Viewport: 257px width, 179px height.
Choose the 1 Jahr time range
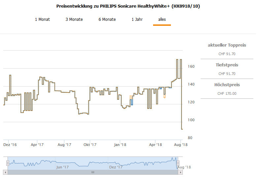pyautogui.click(x=137, y=19)
